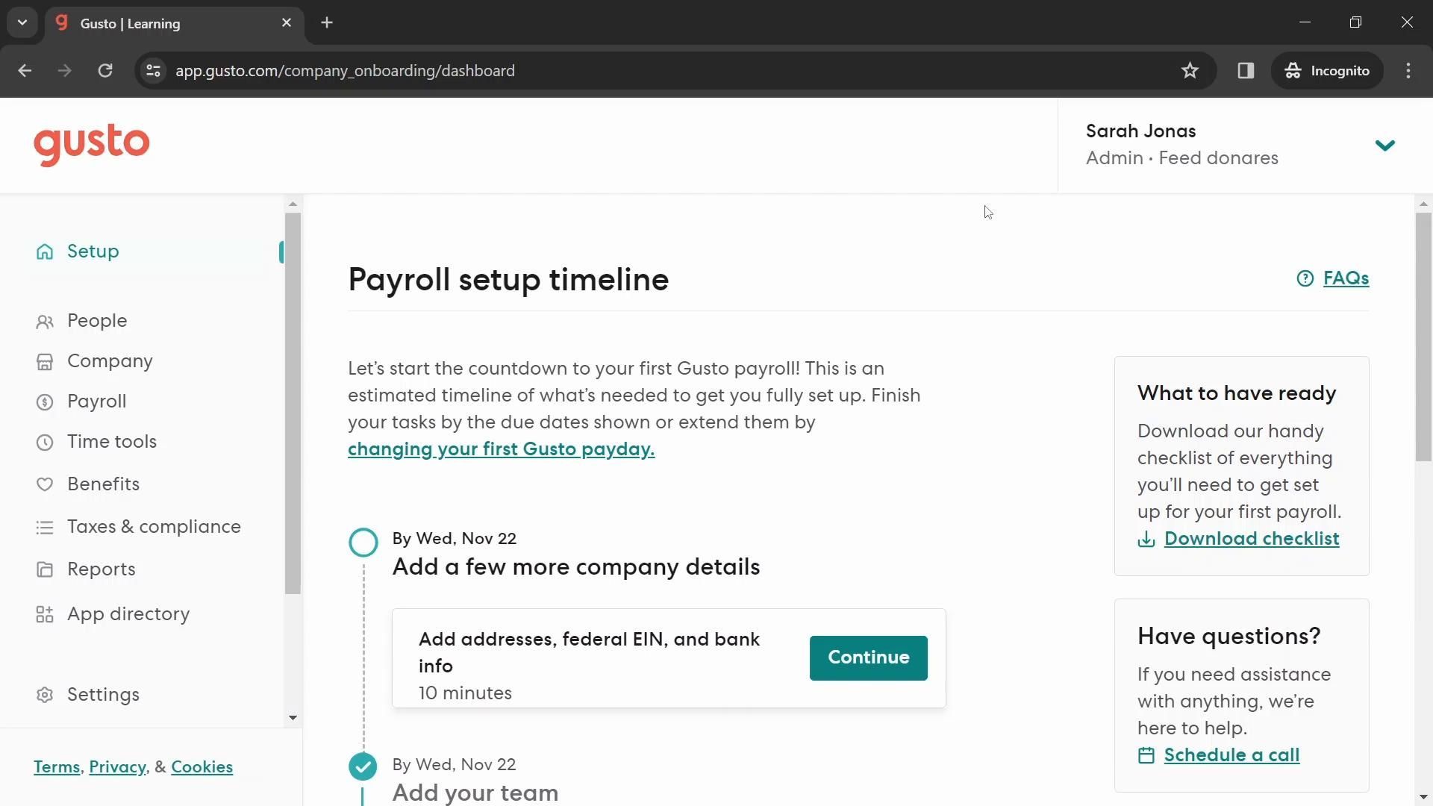Open Taxes & compliance in the sidebar
1433x806 pixels.
click(154, 527)
